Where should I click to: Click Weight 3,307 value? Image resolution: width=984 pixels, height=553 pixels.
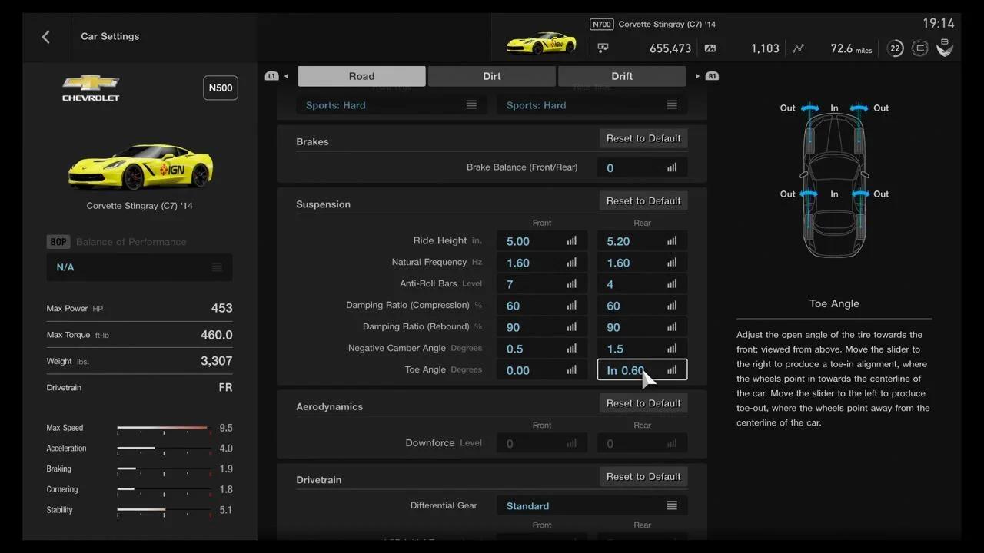click(x=216, y=361)
